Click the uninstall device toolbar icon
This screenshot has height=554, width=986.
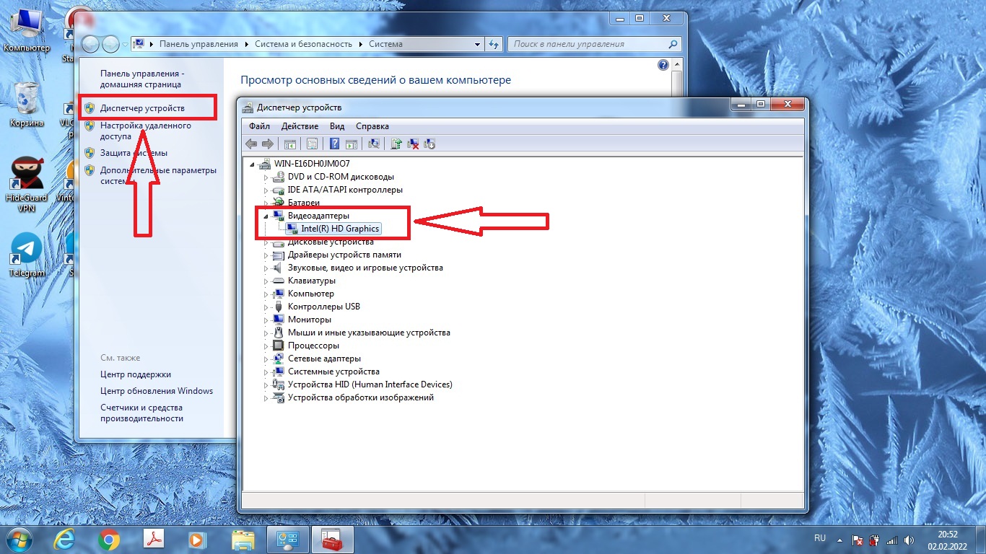[x=414, y=144]
